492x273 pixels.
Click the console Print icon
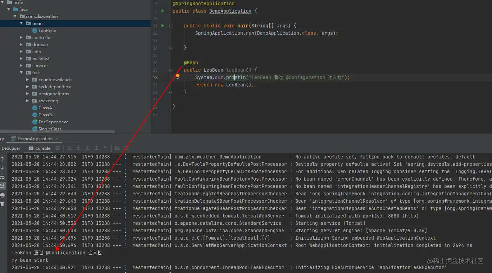point(2,195)
